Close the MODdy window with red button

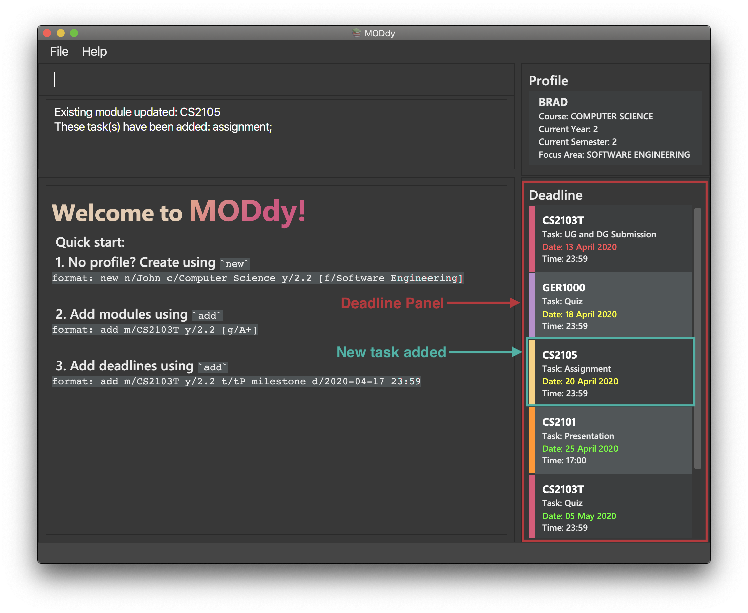click(47, 33)
